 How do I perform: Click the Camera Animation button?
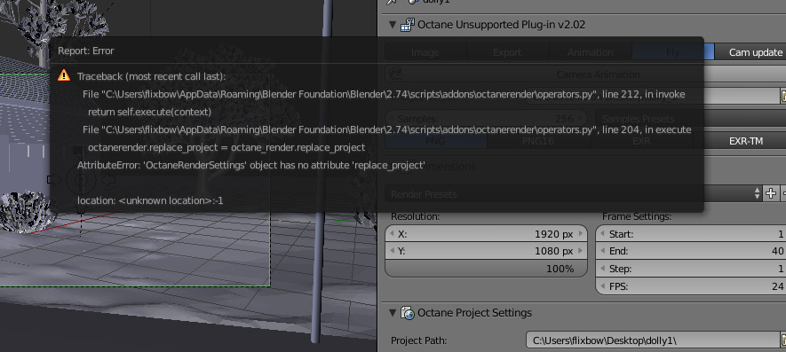pyautogui.click(x=585, y=74)
